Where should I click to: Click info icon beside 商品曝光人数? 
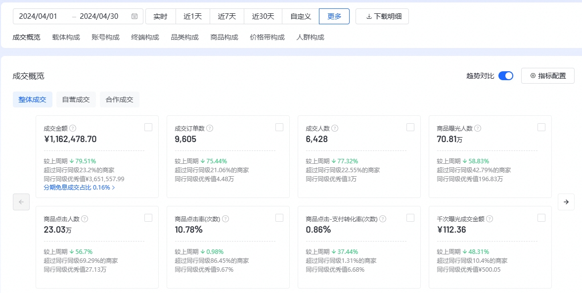(477, 128)
